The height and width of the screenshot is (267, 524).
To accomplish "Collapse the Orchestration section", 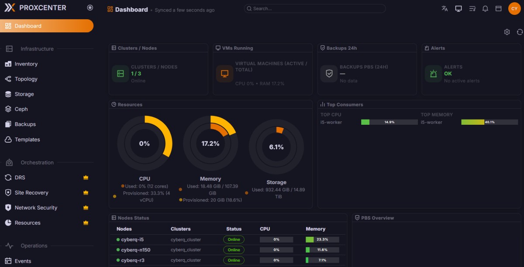I will click(x=37, y=162).
